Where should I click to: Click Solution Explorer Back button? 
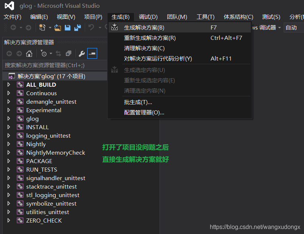click(9, 54)
